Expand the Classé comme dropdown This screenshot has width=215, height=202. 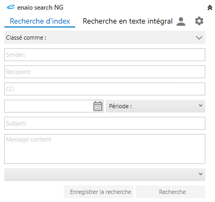105,38
